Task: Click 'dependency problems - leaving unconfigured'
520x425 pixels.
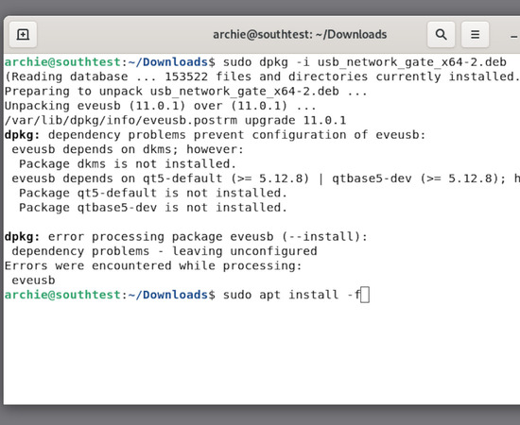Action: (x=165, y=252)
